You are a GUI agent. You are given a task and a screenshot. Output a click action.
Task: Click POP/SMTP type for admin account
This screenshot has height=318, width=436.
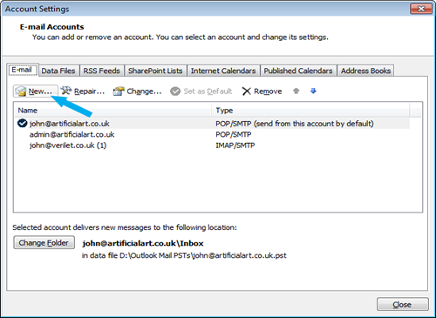[x=234, y=134]
